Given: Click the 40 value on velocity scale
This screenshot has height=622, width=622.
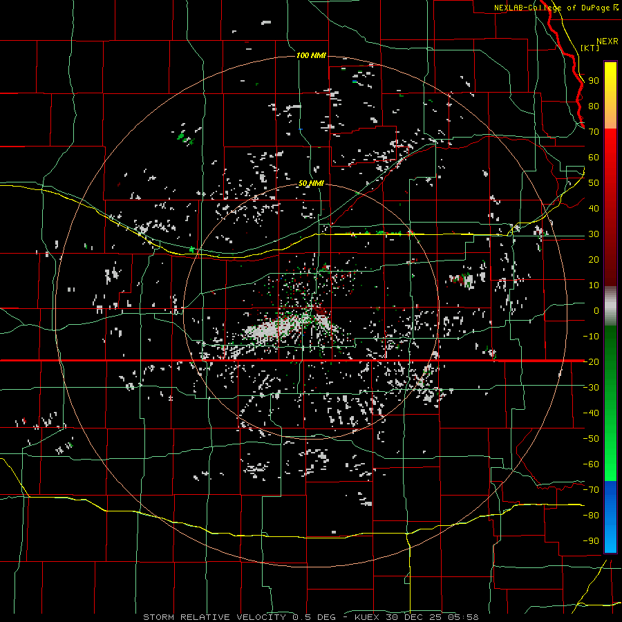Looking at the screenshot, I should pos(594,208).
